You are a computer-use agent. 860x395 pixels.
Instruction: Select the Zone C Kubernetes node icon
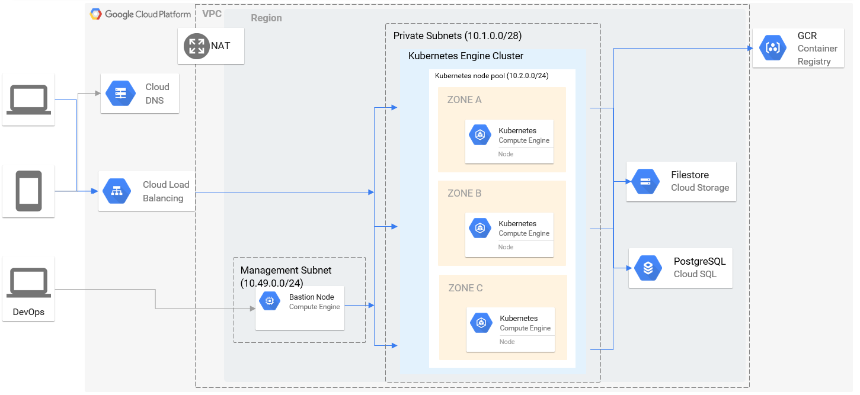pyautogui.click(x=481, y=323)
